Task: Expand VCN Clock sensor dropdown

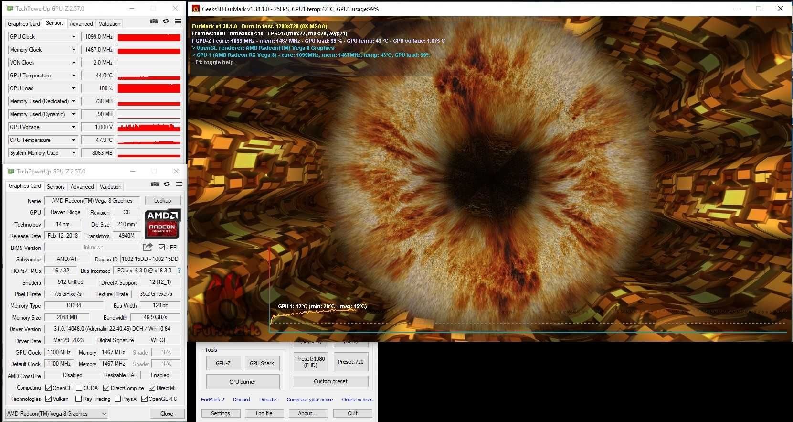Action: pos(74,63)
